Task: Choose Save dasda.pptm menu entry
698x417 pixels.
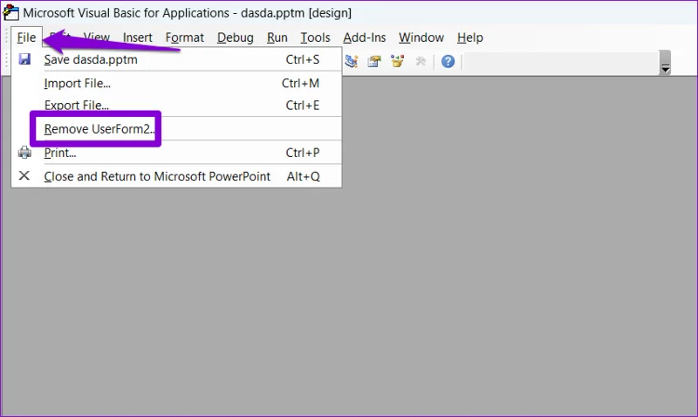Action: coord(176,59)
